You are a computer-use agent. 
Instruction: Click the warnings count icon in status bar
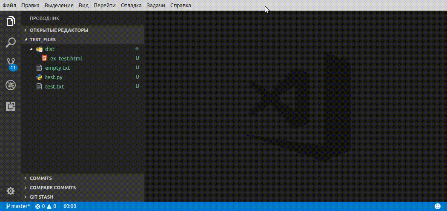coord(49,206)
